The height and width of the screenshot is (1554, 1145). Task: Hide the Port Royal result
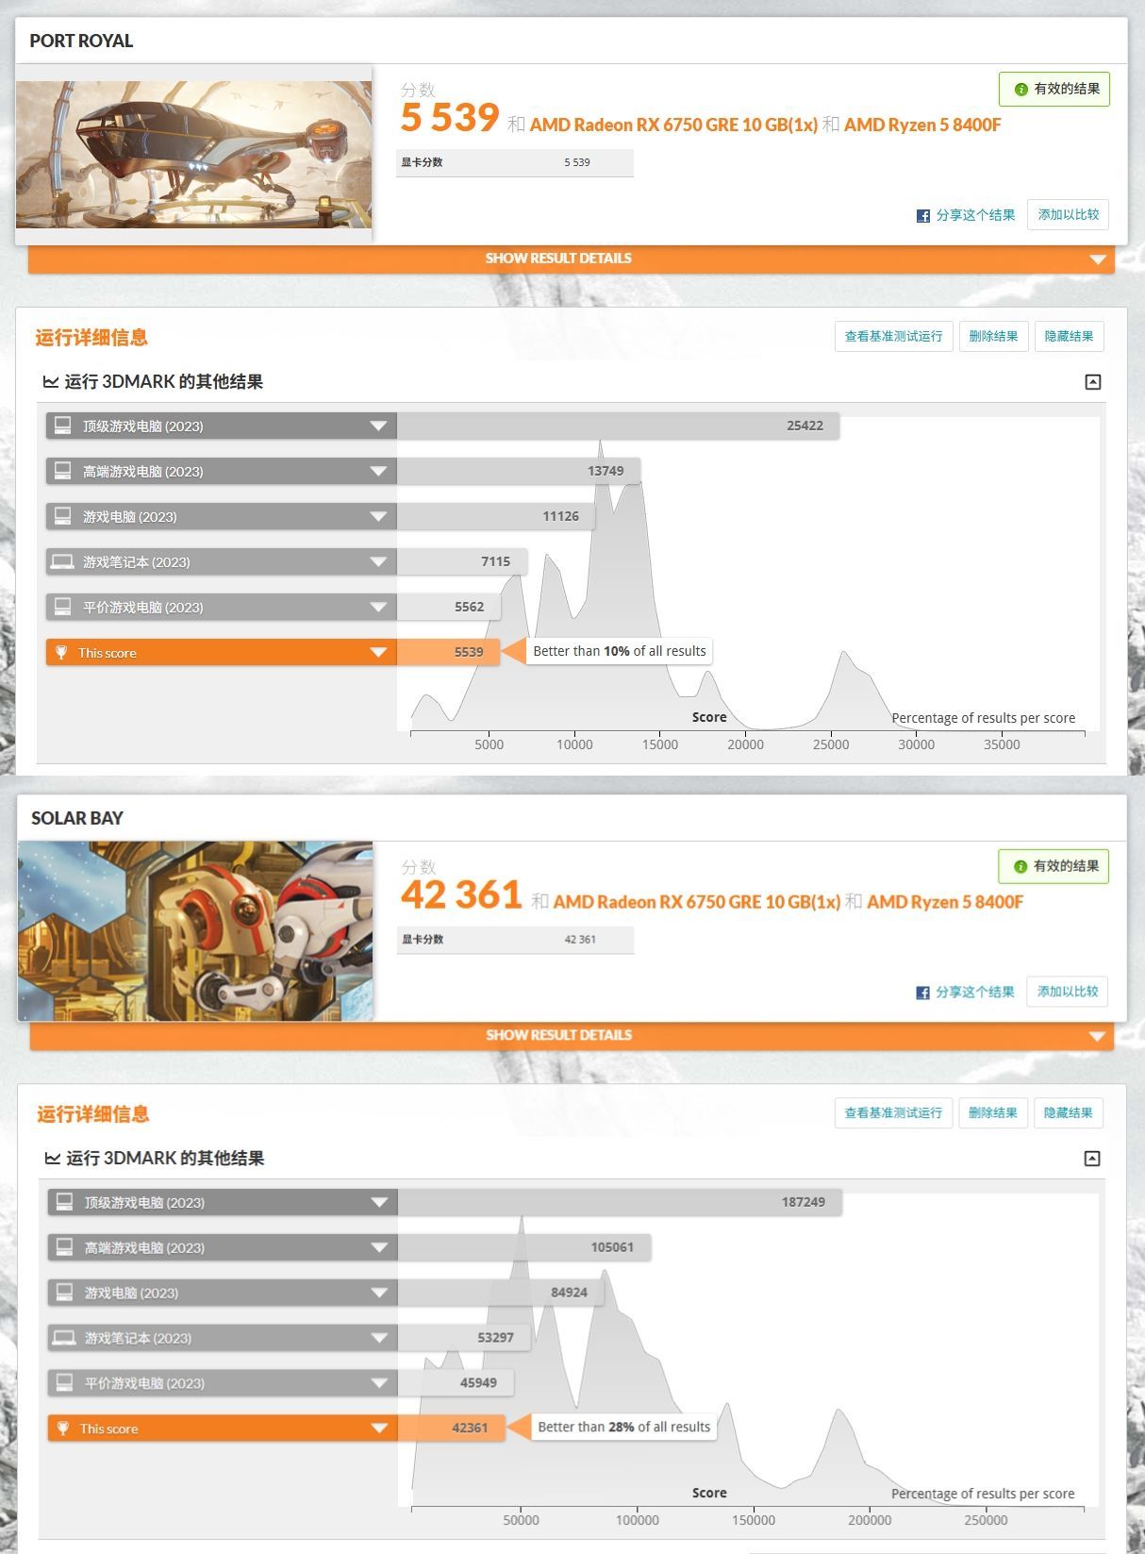point(1069,337)
